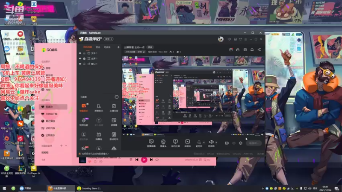This screenshot has width=342, height=192.
Task: Open the 读弹幕 read danmaku tool
Action: 114,122
